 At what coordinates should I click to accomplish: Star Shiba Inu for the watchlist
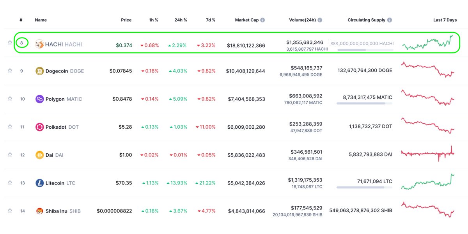click(10, 211)
